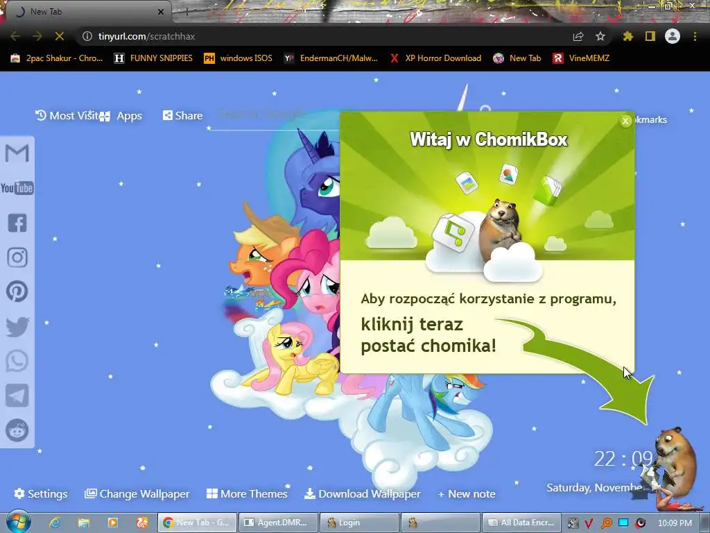This screenshot has width=710, height=533.
Task: Go back to previous page
Action: (15, 36)
